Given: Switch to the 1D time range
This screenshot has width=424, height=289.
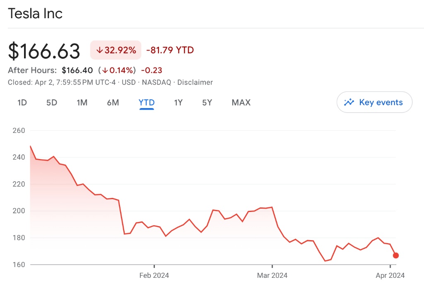Looking at the screenshot, I should click(x=22, y=102).
